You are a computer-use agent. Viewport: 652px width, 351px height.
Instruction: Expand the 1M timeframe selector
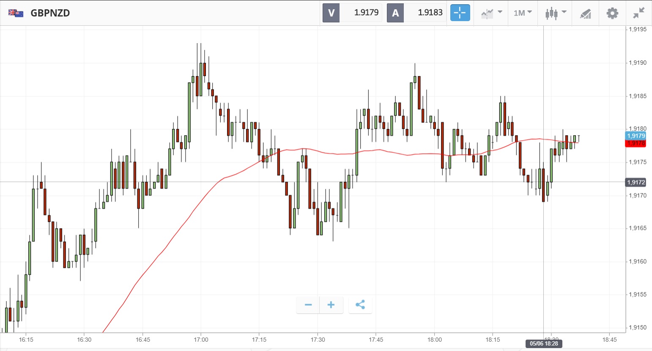click(x=523, y=13)
